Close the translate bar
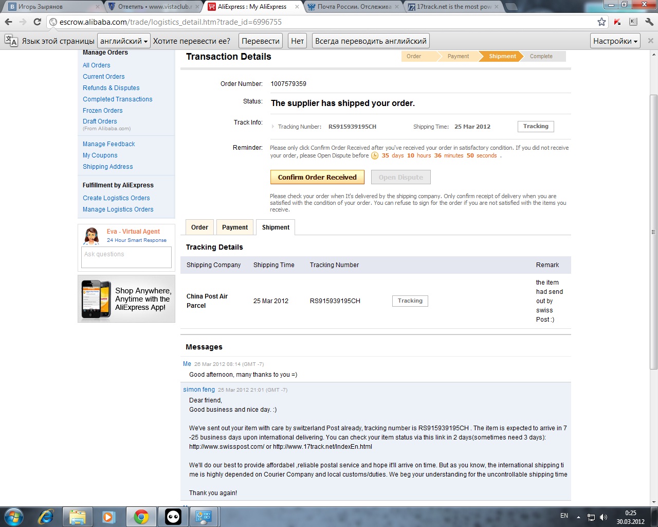This screenshot has height=527, width=658. point(650,41)
